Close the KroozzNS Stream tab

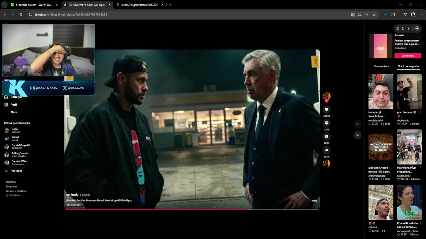click(x=57, y=5)
